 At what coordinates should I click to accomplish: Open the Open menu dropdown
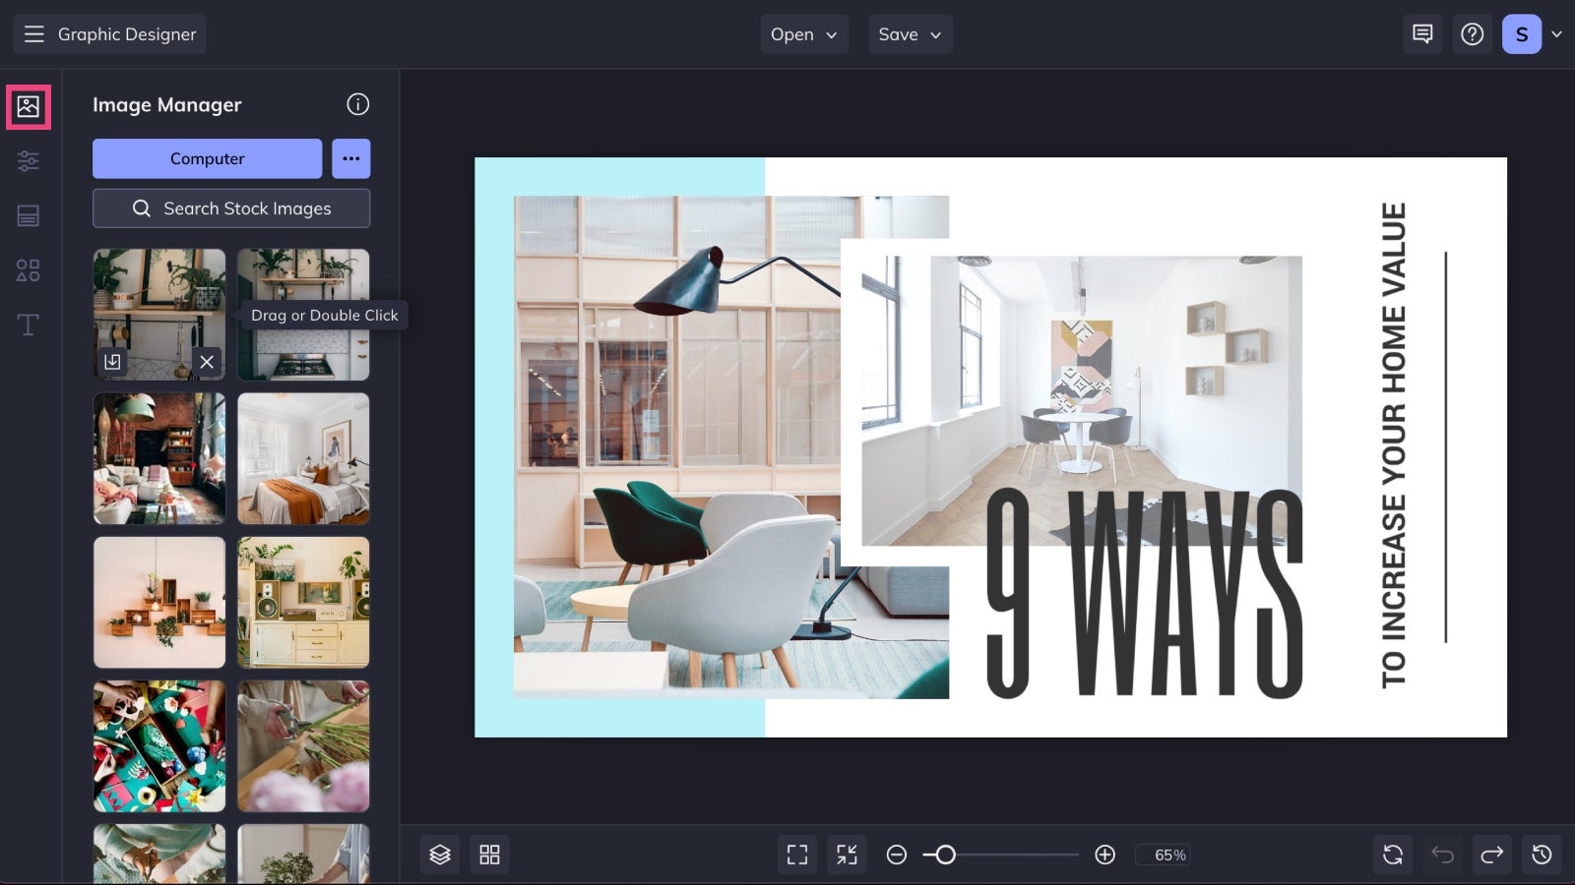(x=804, y=34)
